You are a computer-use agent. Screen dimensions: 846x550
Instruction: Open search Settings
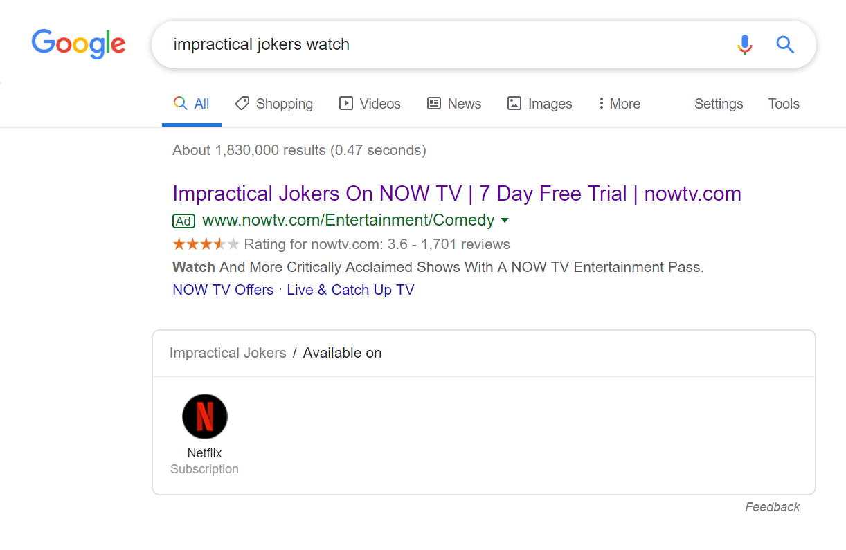point(719,104)
